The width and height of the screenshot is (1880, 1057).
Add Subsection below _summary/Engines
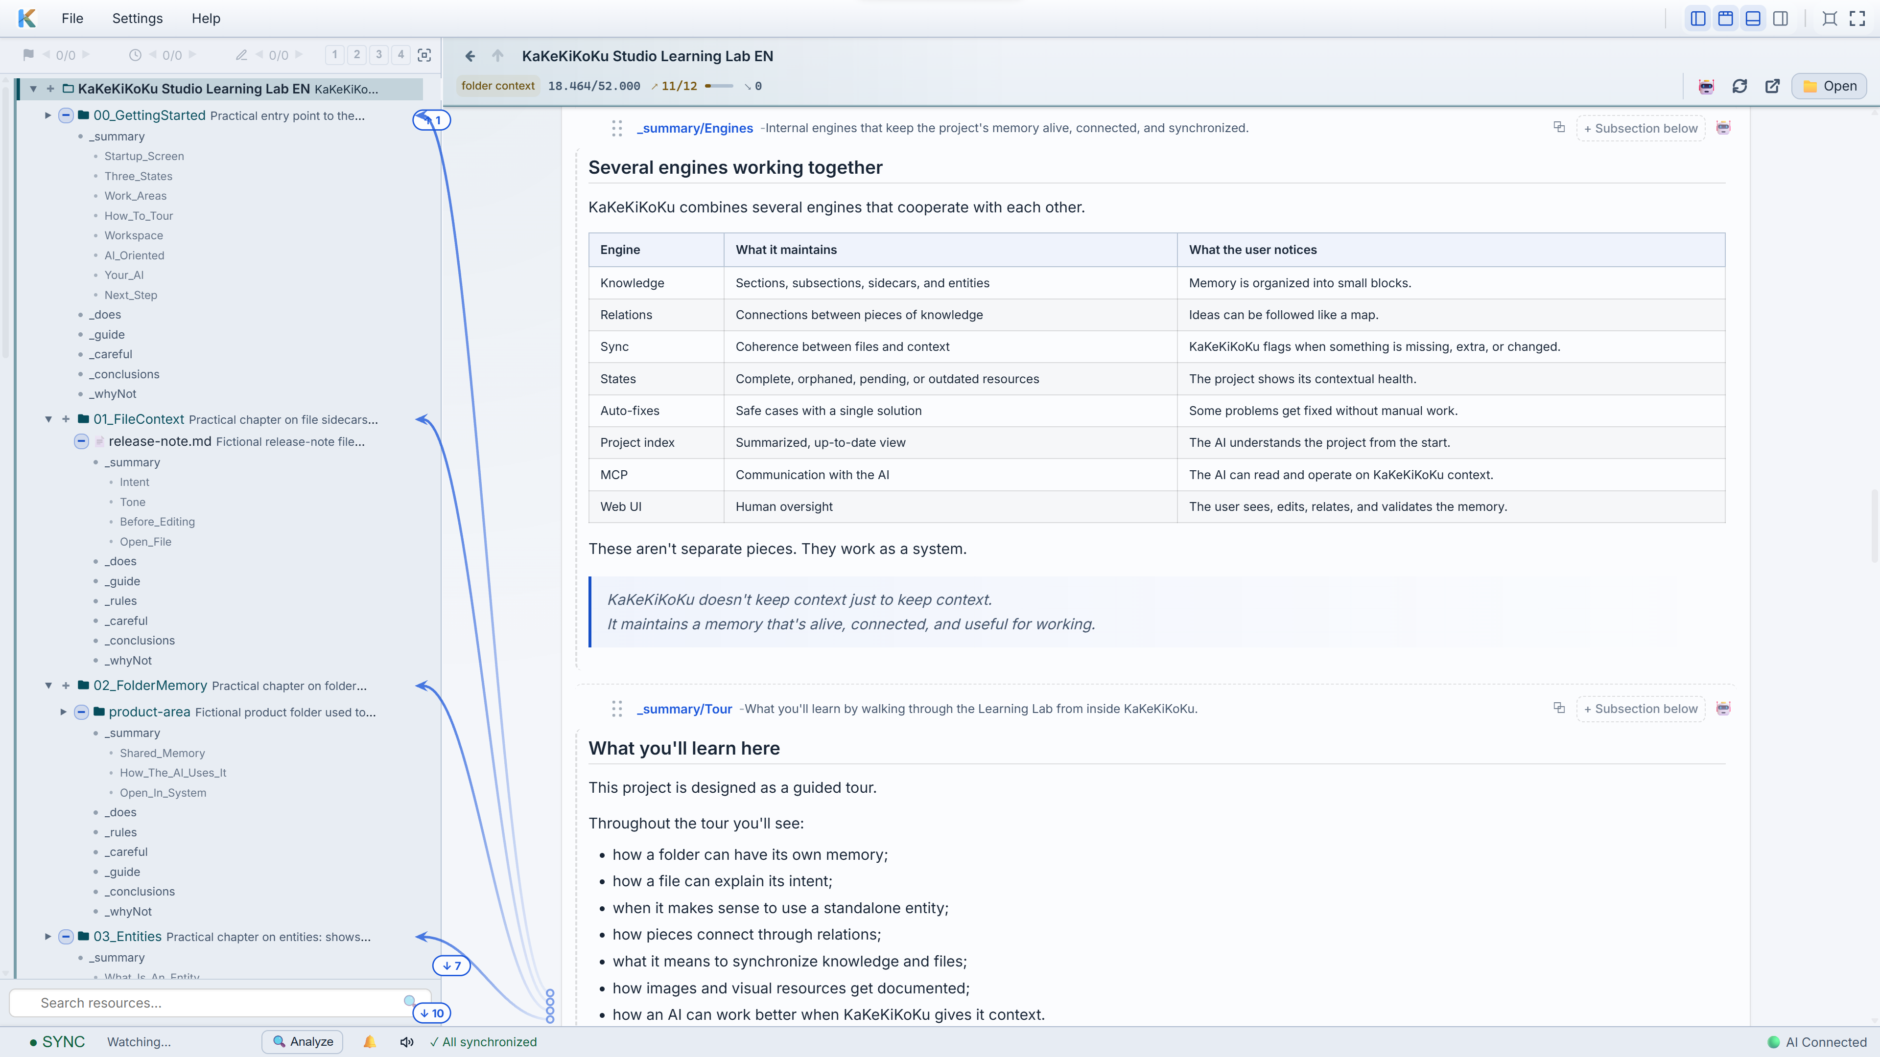1641,128
